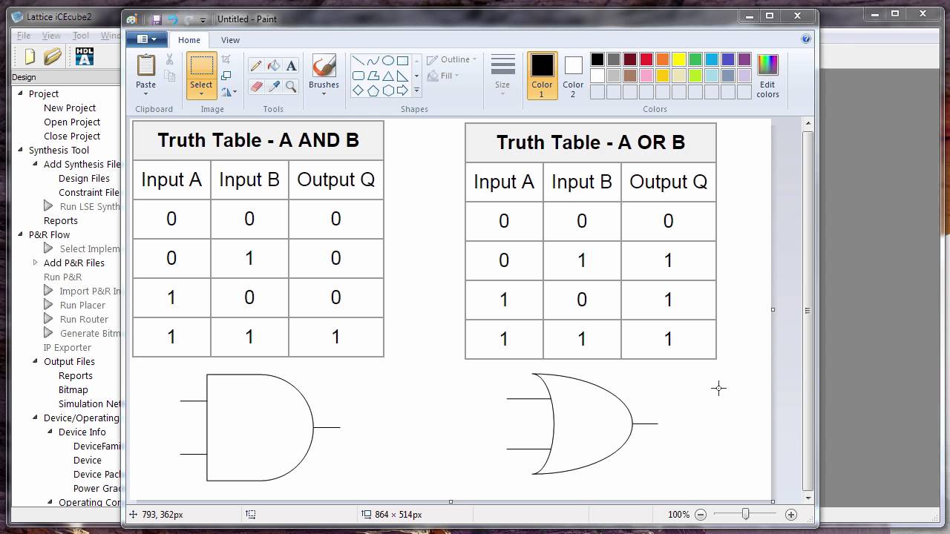Choose the Rectangle shape
950x534 pixels.
402,61
